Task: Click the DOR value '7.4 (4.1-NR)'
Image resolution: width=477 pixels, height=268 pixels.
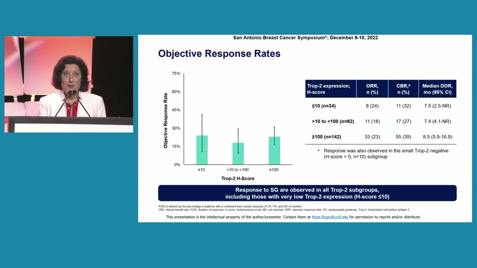Action: click(437, 121)
